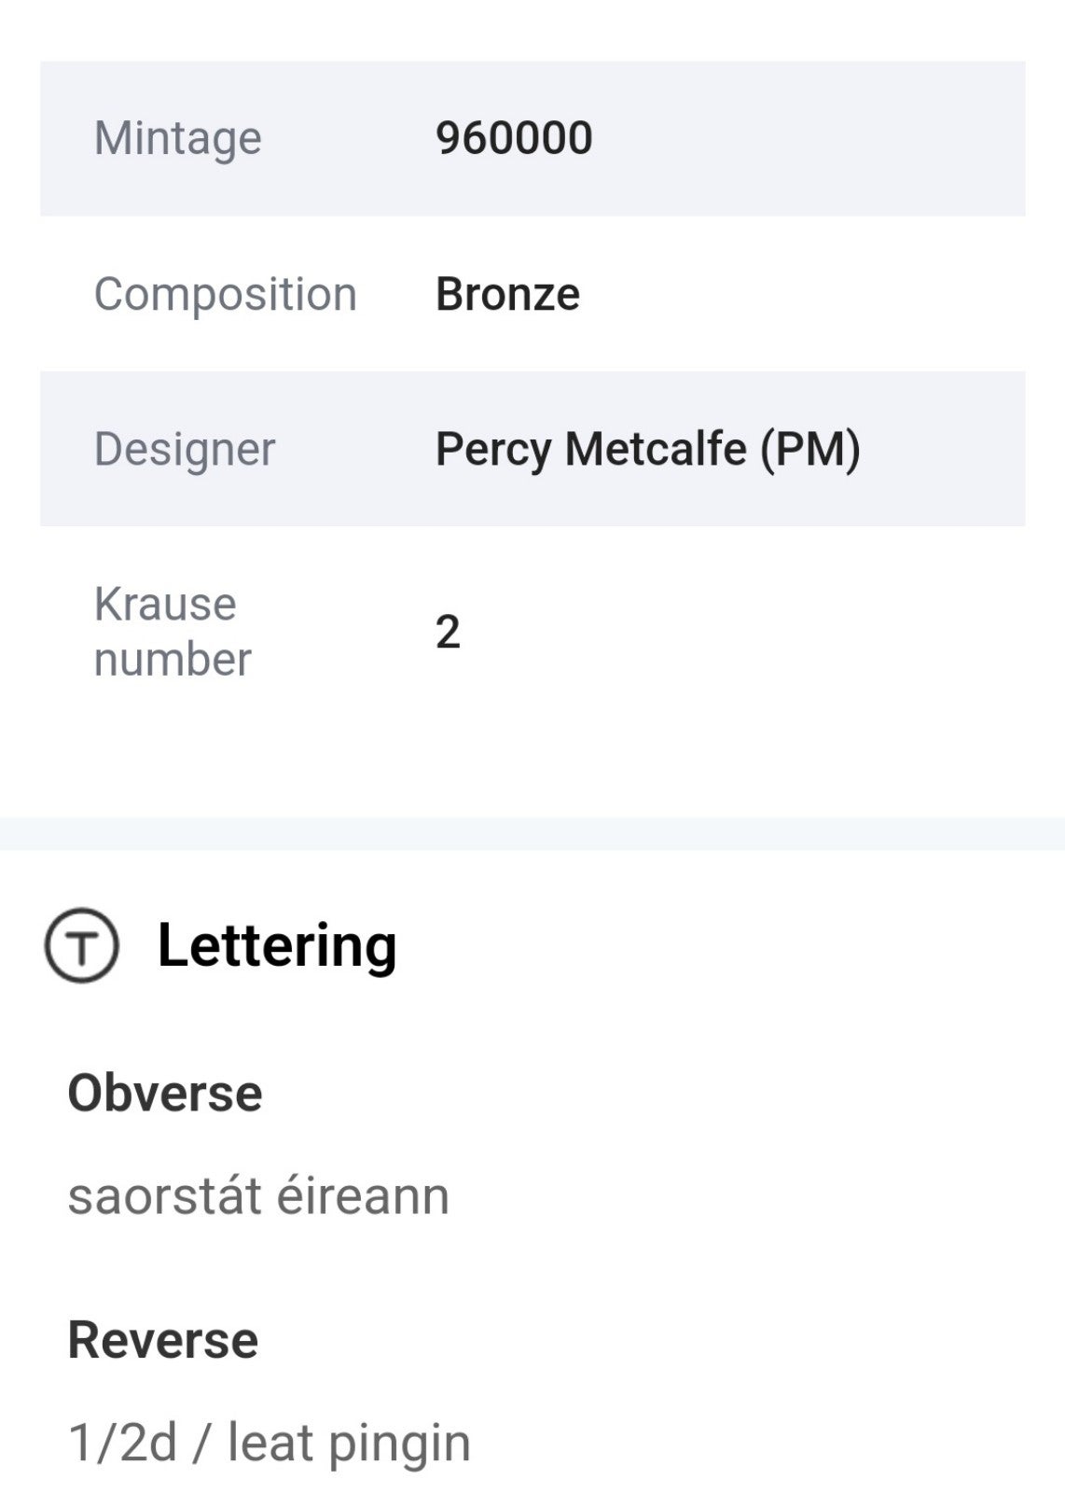Tap the gray divider above Lettering
This screenshot has height=1493, width=1065.
point(532,833)
